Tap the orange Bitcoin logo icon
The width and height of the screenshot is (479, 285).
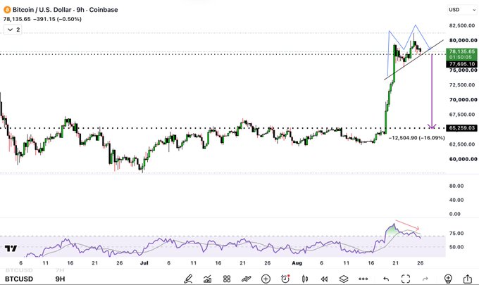pyautogui.click(x=7, y=10)
